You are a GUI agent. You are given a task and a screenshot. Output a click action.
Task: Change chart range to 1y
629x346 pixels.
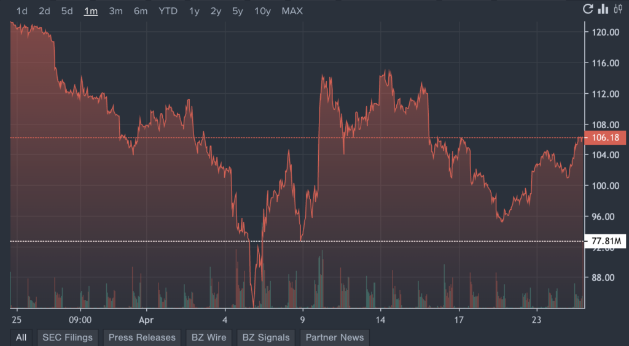coord(194,11)
